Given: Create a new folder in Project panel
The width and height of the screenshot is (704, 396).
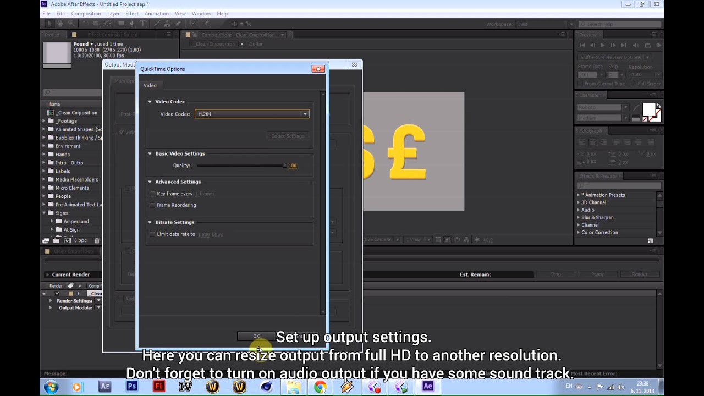Looking at the screenshot, I should coord(56,240).
